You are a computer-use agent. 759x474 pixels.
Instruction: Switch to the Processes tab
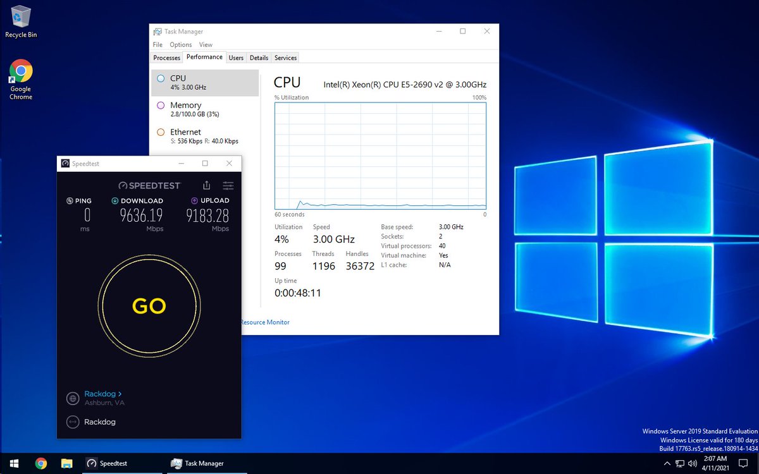click(x=167, y=58)
